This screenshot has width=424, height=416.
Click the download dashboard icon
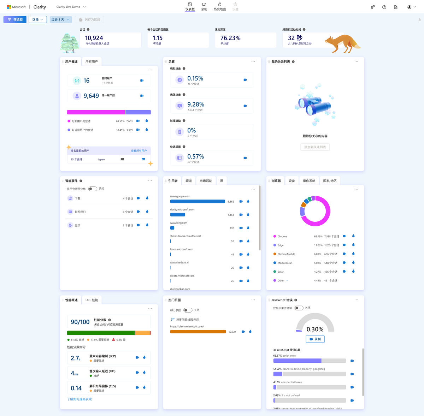click(419, 20)
